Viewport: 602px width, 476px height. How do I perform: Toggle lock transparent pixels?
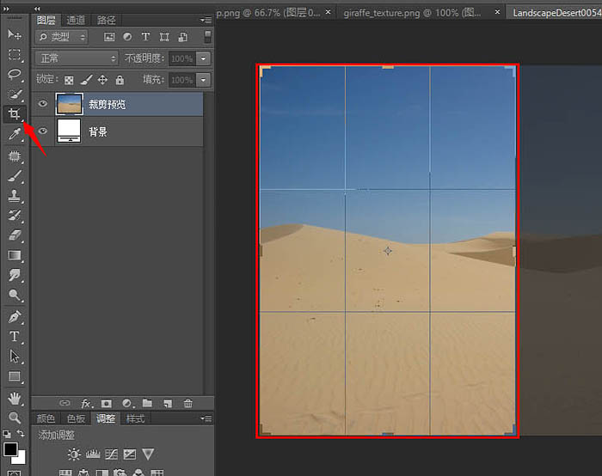point(69,80)
